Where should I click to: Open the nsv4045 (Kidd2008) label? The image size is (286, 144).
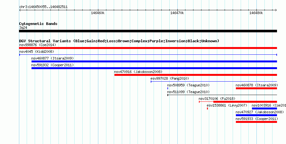37,52
